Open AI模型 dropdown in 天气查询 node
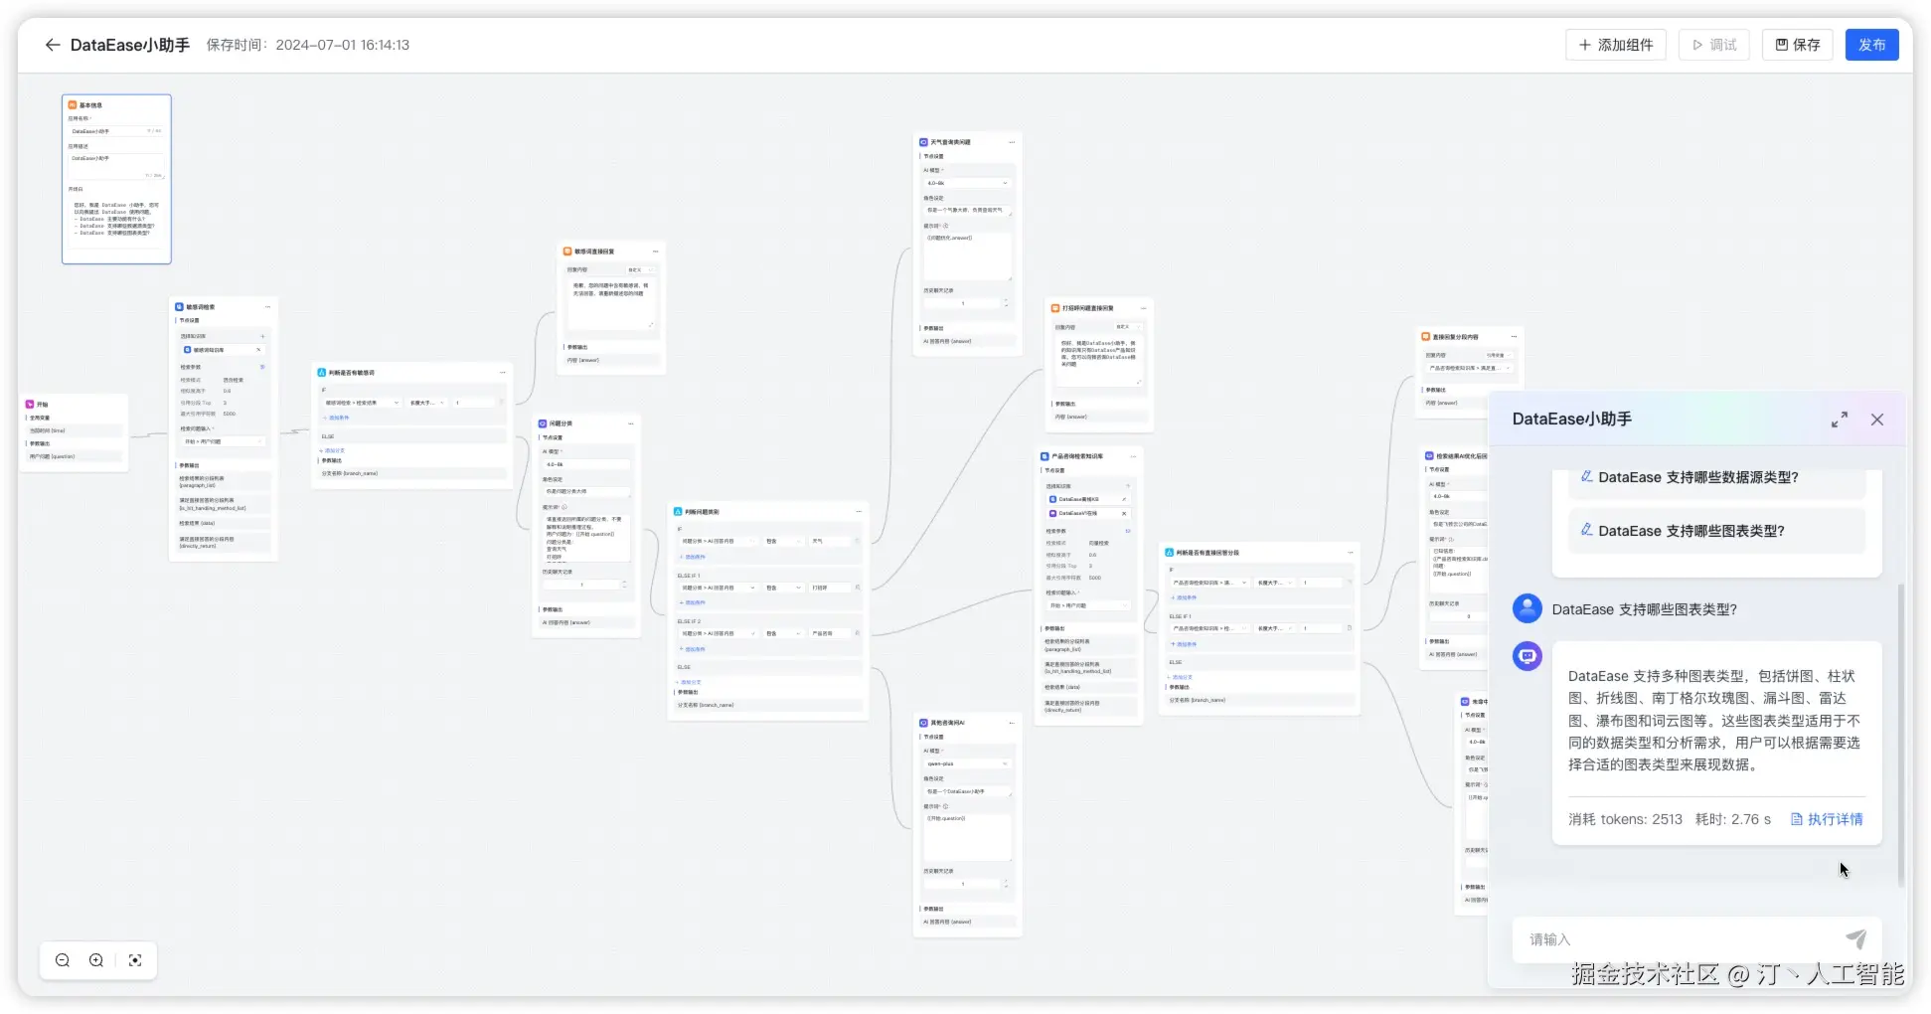The image size is (1931, 1014). coord(967,183)
